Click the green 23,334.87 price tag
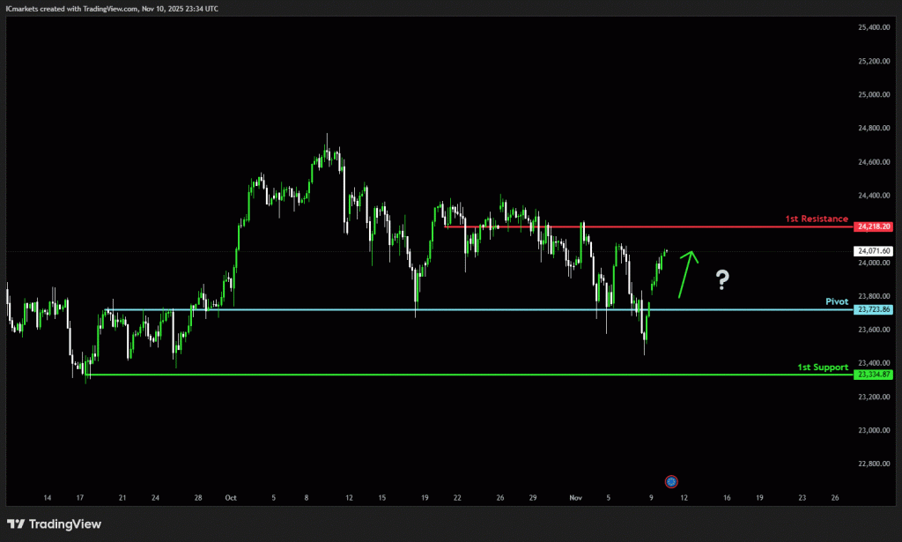The width and height of the screenshot is (902, 542). [873, 375]
